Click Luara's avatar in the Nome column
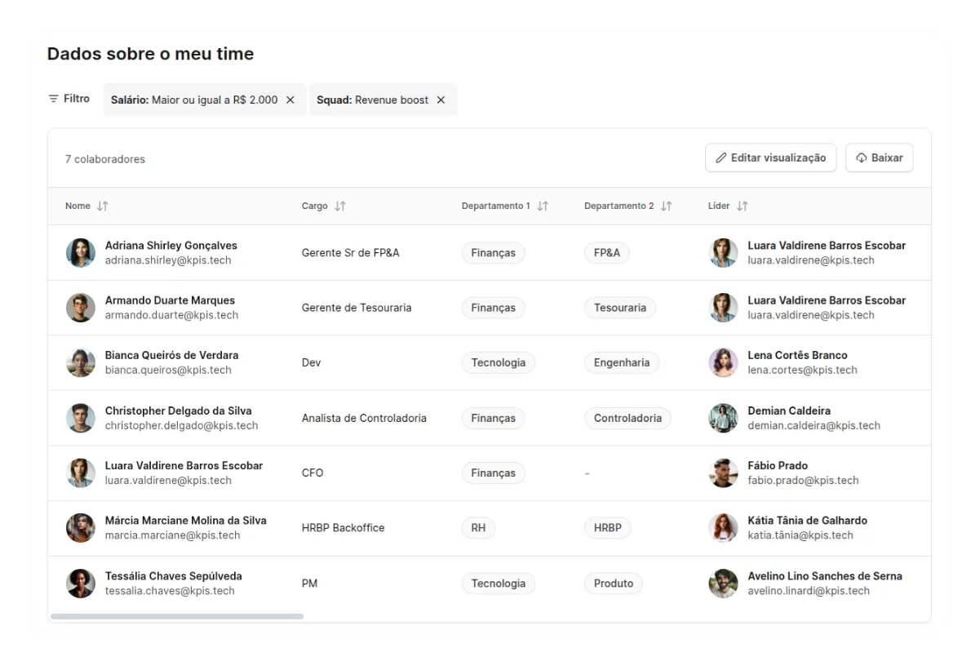 [x=81, y=473]
